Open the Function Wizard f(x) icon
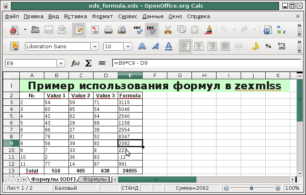Viewport: 306px width, 195px height. click(75, 63)
